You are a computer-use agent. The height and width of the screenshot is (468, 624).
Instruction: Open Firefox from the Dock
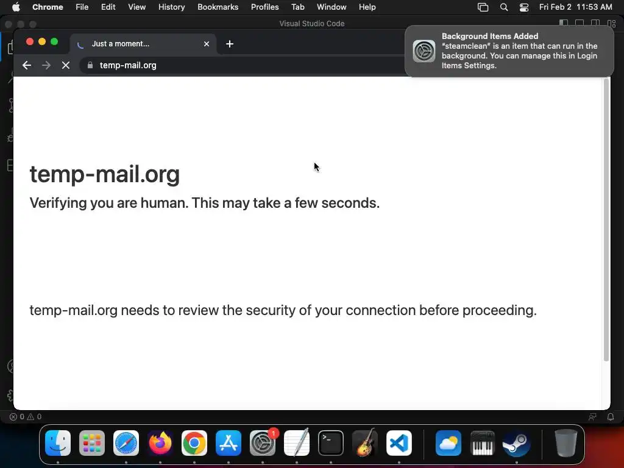(x=160, y=443)
